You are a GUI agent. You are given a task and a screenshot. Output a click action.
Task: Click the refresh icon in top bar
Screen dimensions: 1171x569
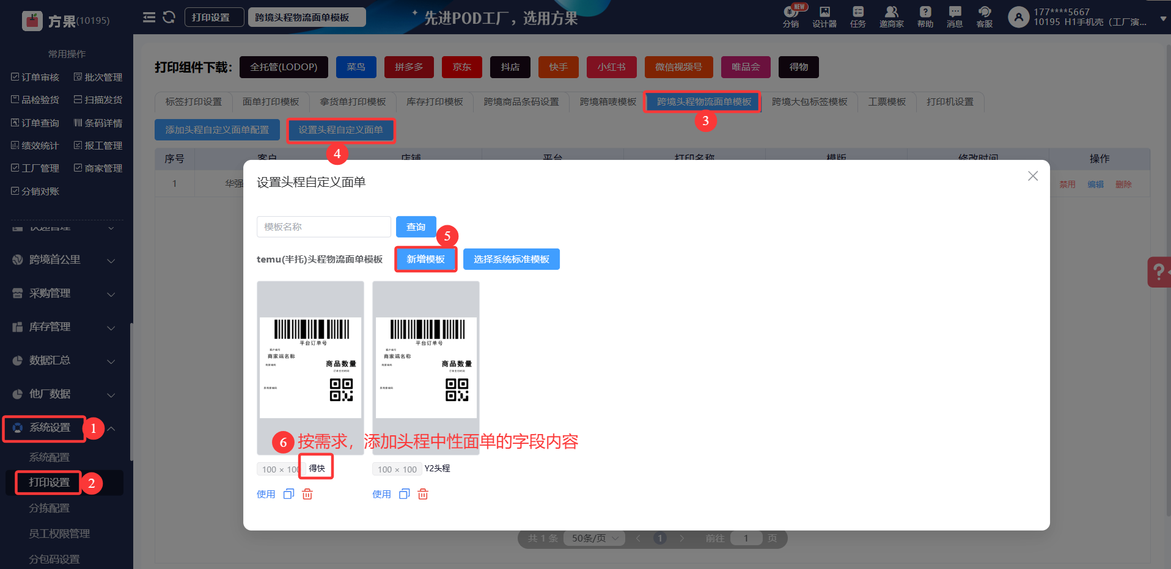pyautogui.click(x=169, y=17)
